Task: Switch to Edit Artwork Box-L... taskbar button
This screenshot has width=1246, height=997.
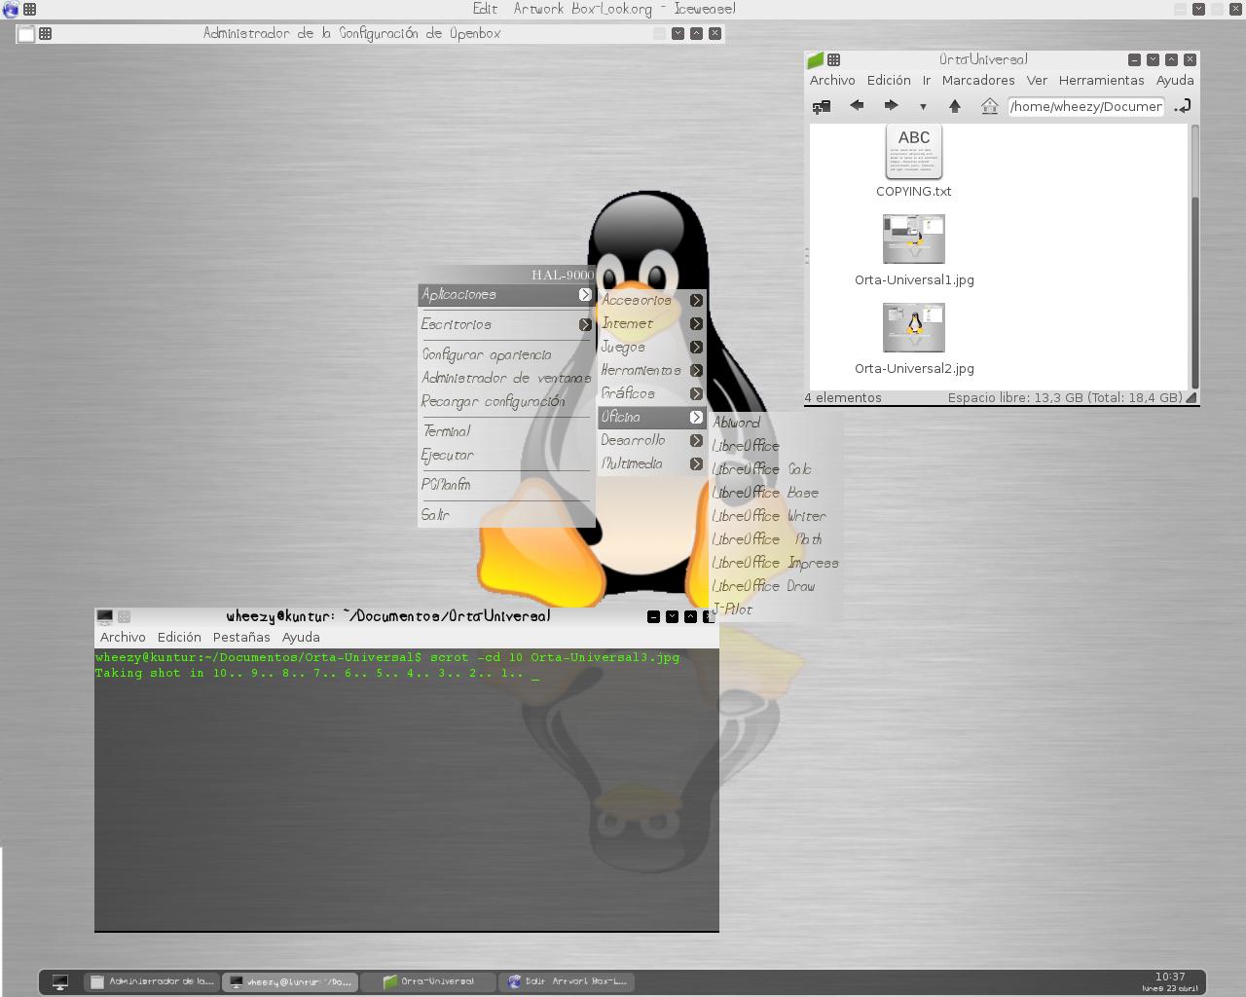Action: (567, 981)
